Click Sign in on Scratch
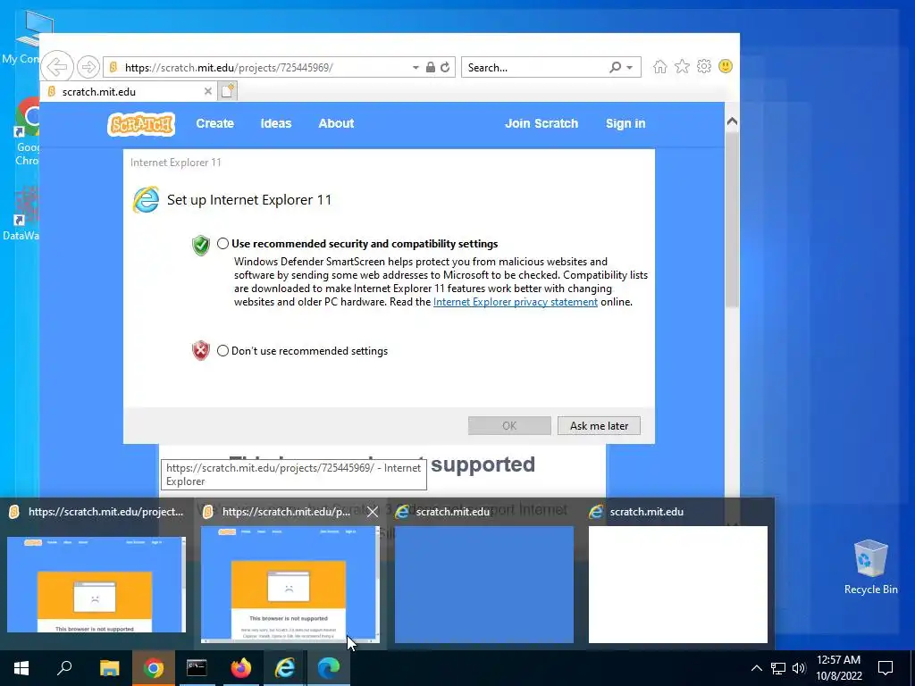Viewport: 915px width, 686px height. [x=625, y=123]
